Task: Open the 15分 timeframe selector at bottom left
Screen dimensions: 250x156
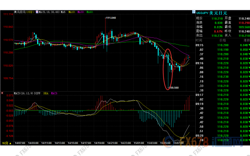Action: (7, 143)
